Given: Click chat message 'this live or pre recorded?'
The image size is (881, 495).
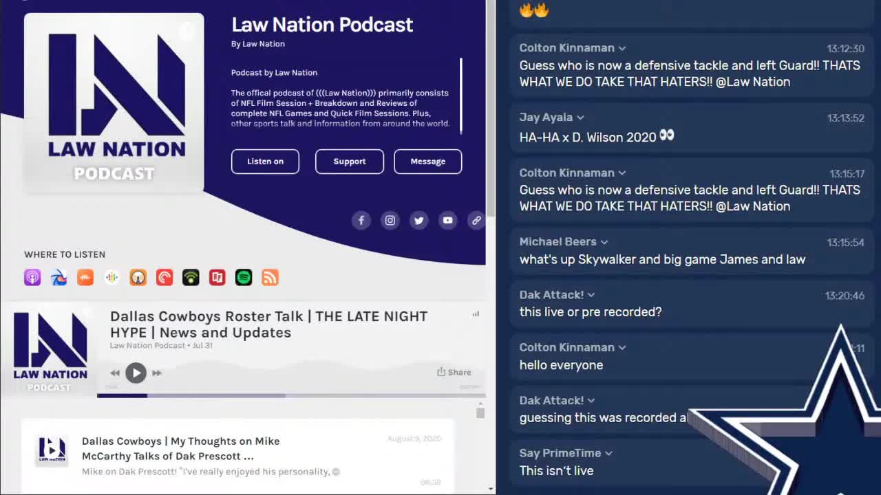Looking at the screenshot, I should pos(591,312).
